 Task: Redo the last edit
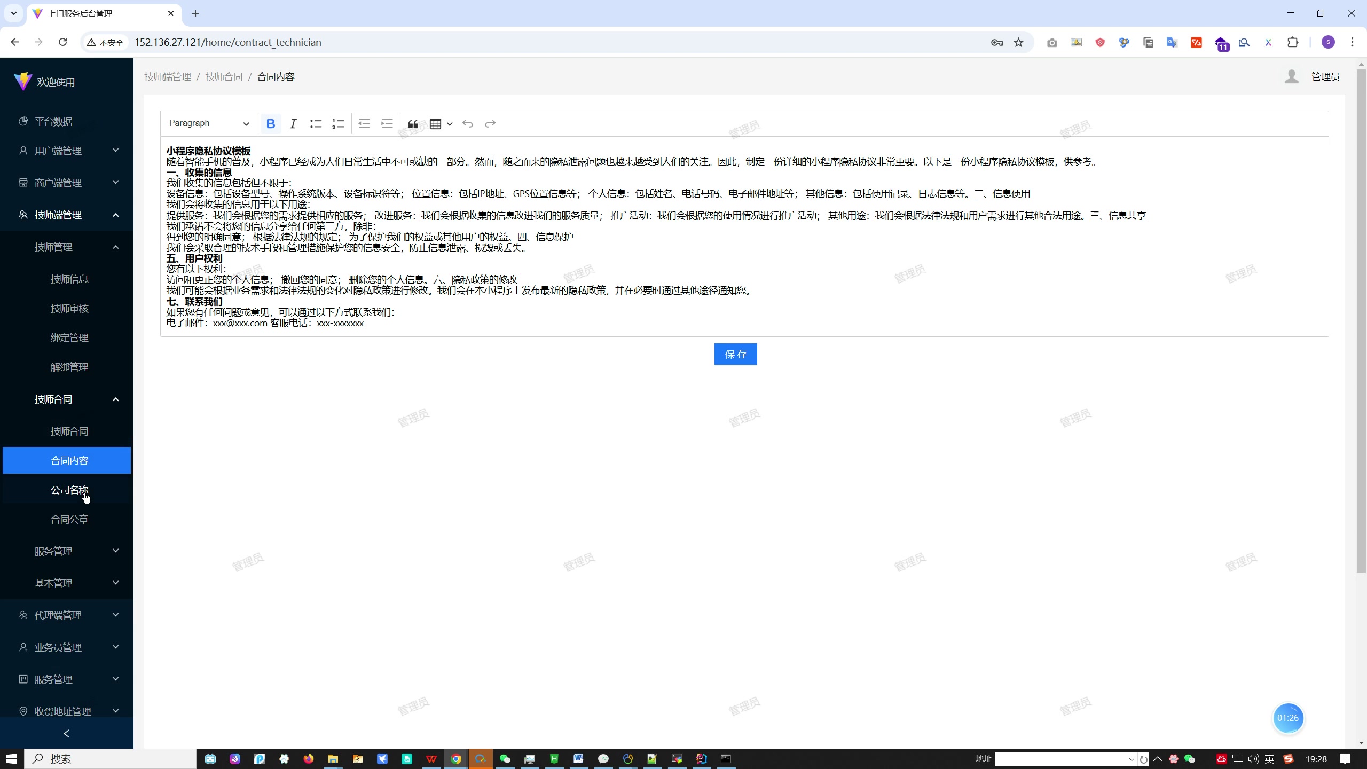pos(490,124)
